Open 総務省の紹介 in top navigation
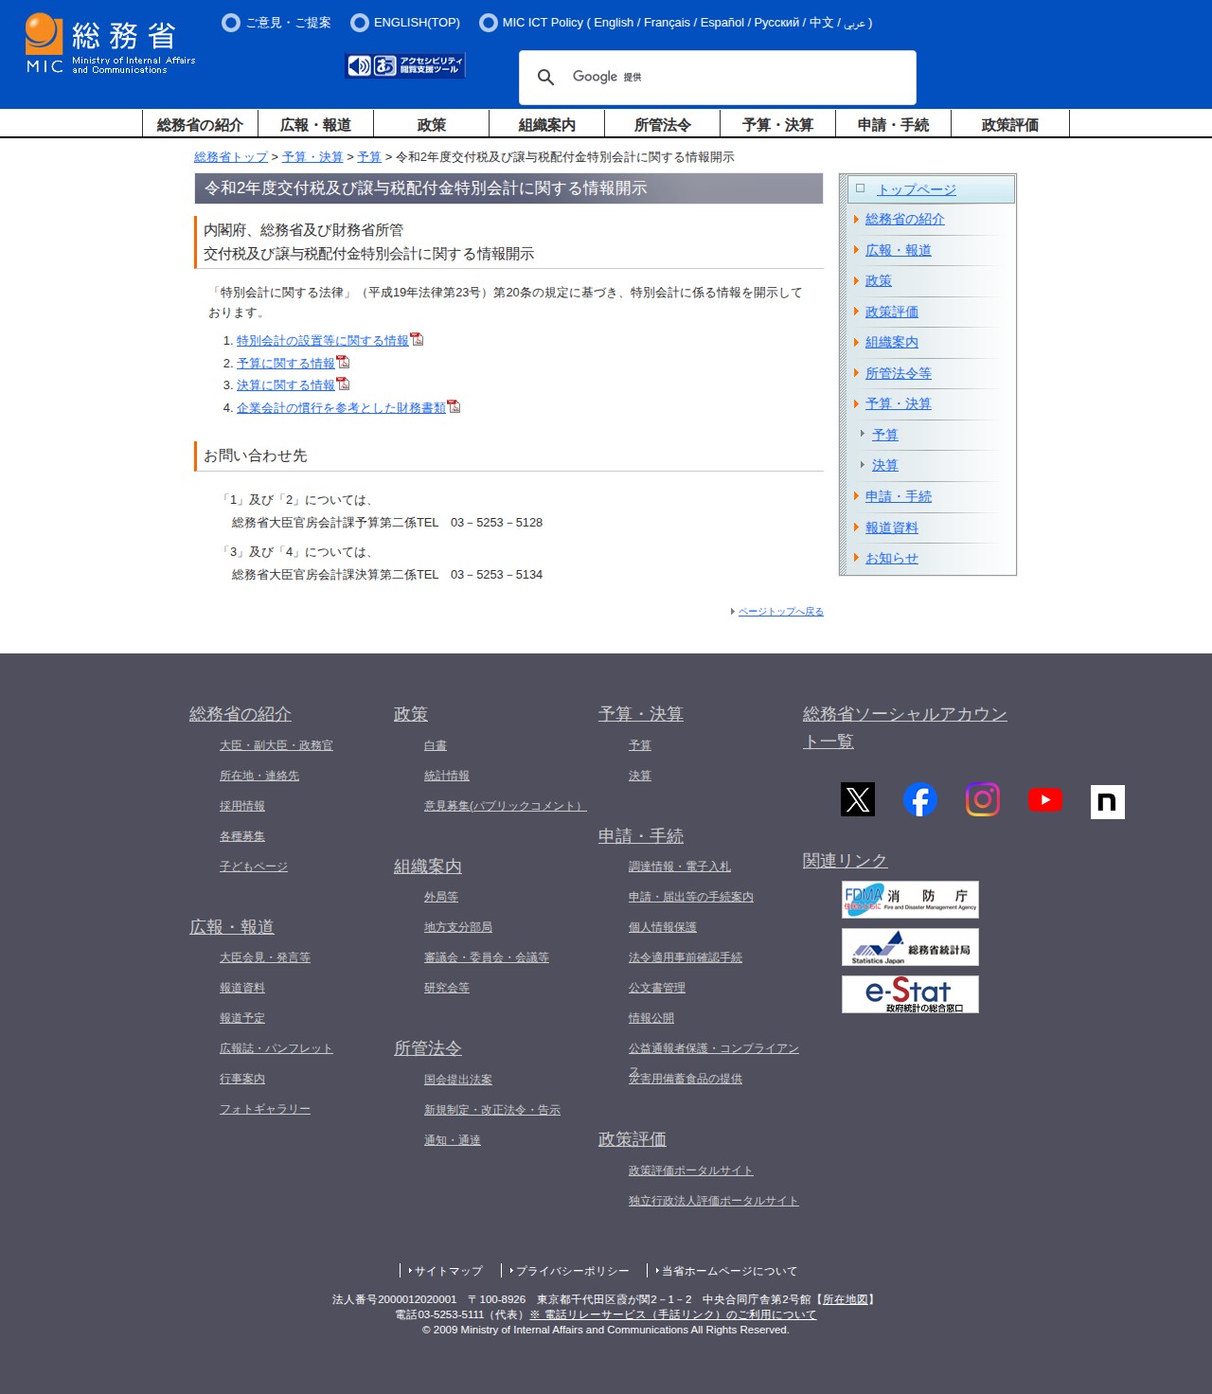The height and width of the screenshot is (1394, 1212). coord(200,125)
